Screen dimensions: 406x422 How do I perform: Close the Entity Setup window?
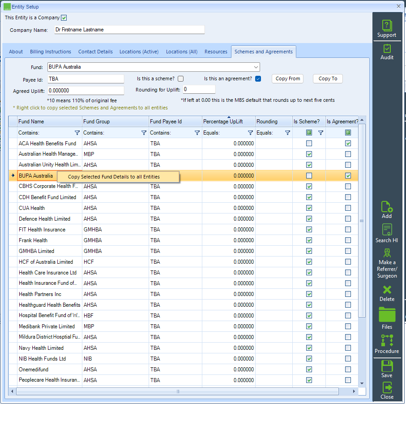(398, 6)
